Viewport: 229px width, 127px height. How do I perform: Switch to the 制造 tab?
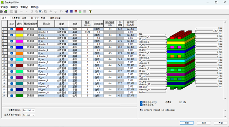[x=43, y=18]
